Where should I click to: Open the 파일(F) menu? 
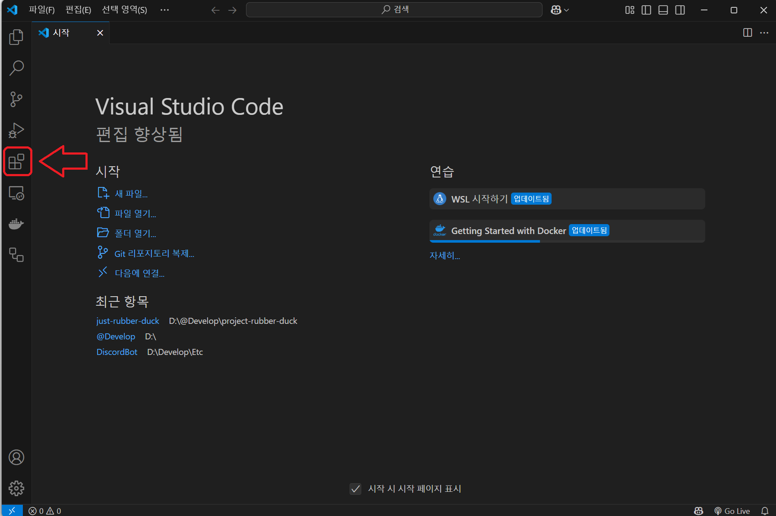(x=42, y=10)
